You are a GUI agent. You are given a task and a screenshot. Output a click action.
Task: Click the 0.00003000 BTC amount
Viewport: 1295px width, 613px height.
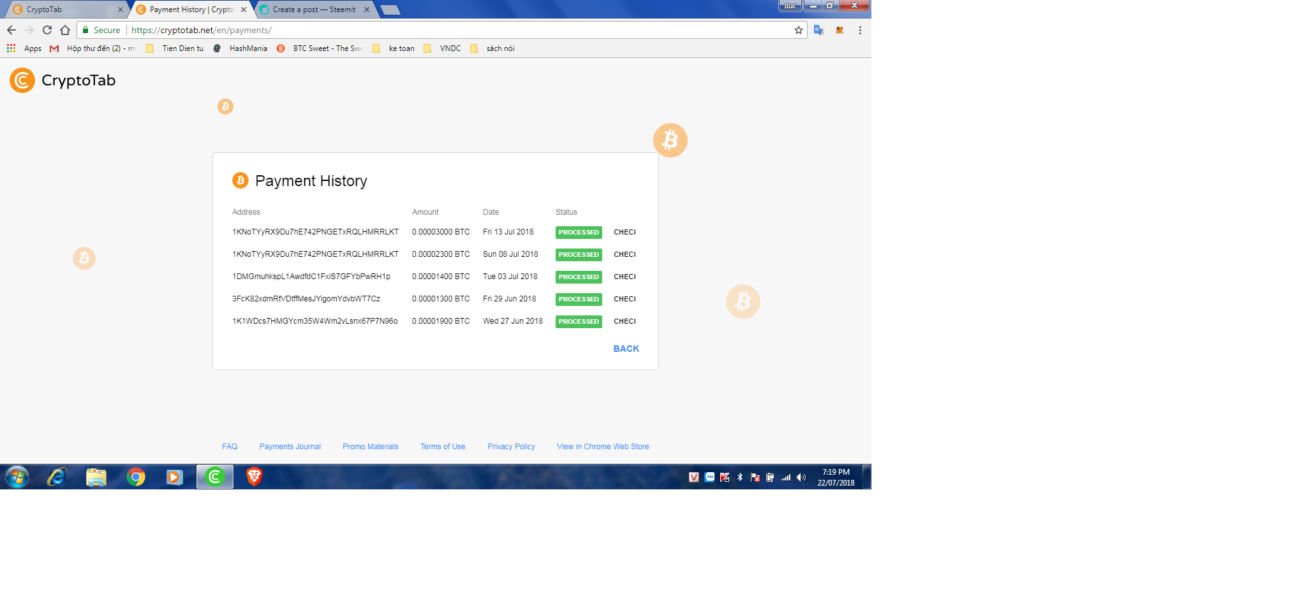441,232
